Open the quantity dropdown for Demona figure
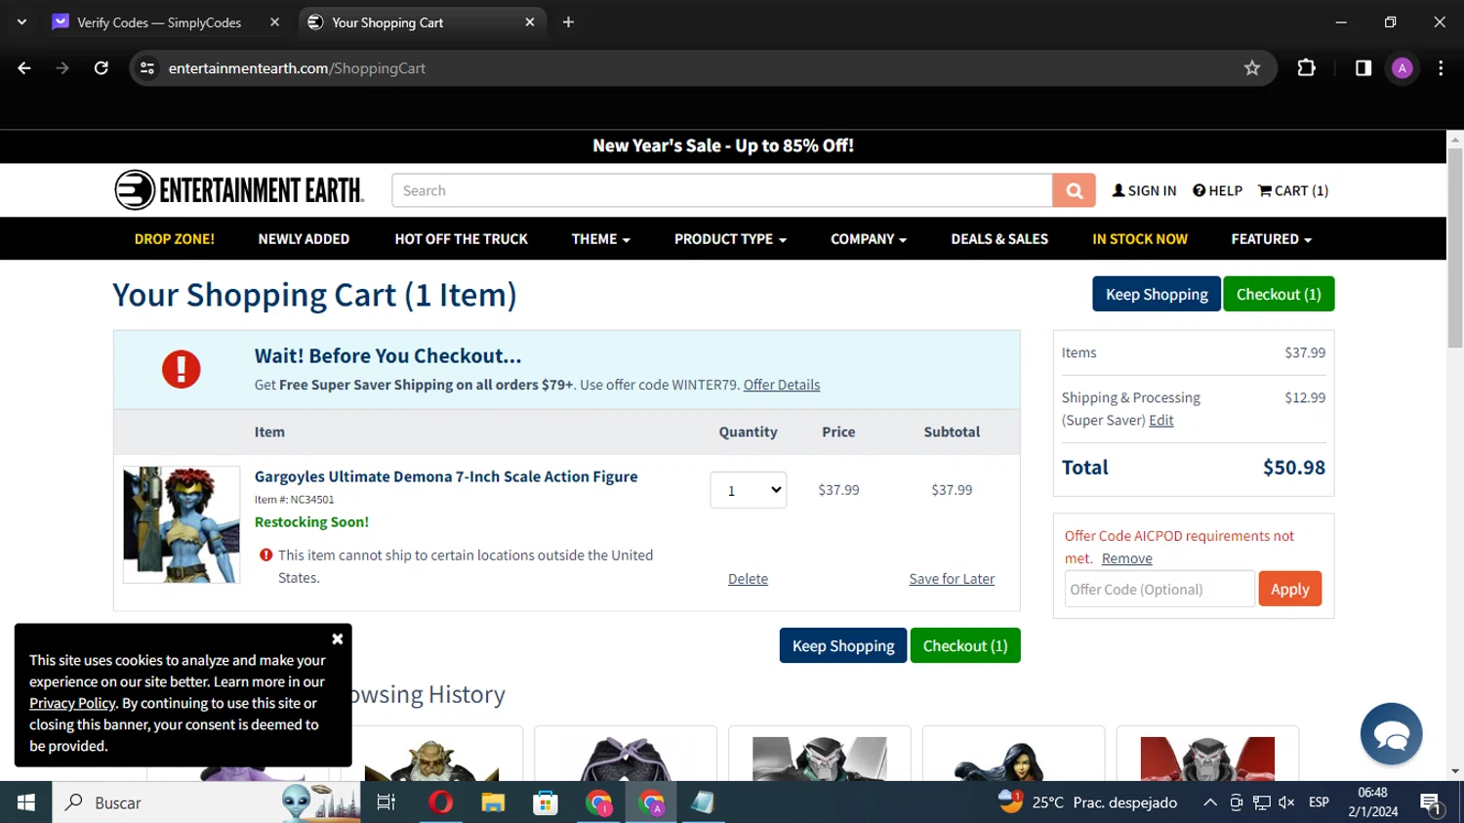Screen dimensions: 1464x823 (749, 490)
